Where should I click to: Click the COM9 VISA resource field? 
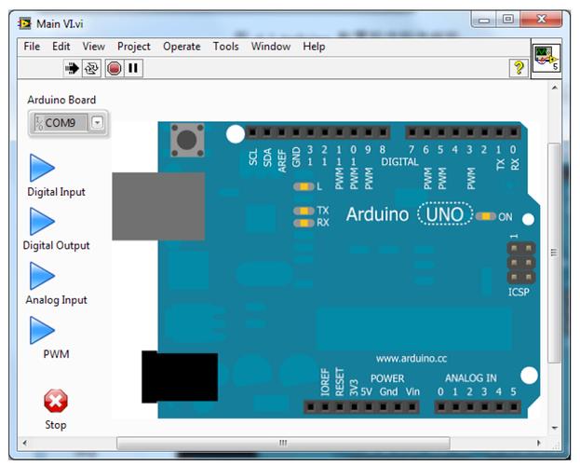(61, 123)
